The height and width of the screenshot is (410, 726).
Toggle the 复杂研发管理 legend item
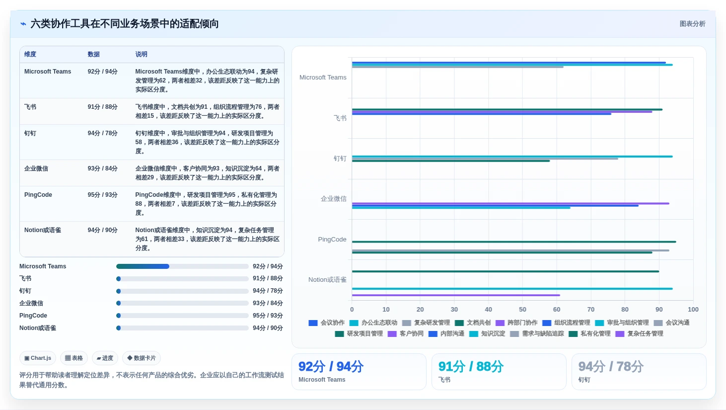pyautogui.click(x=426, y=323)
